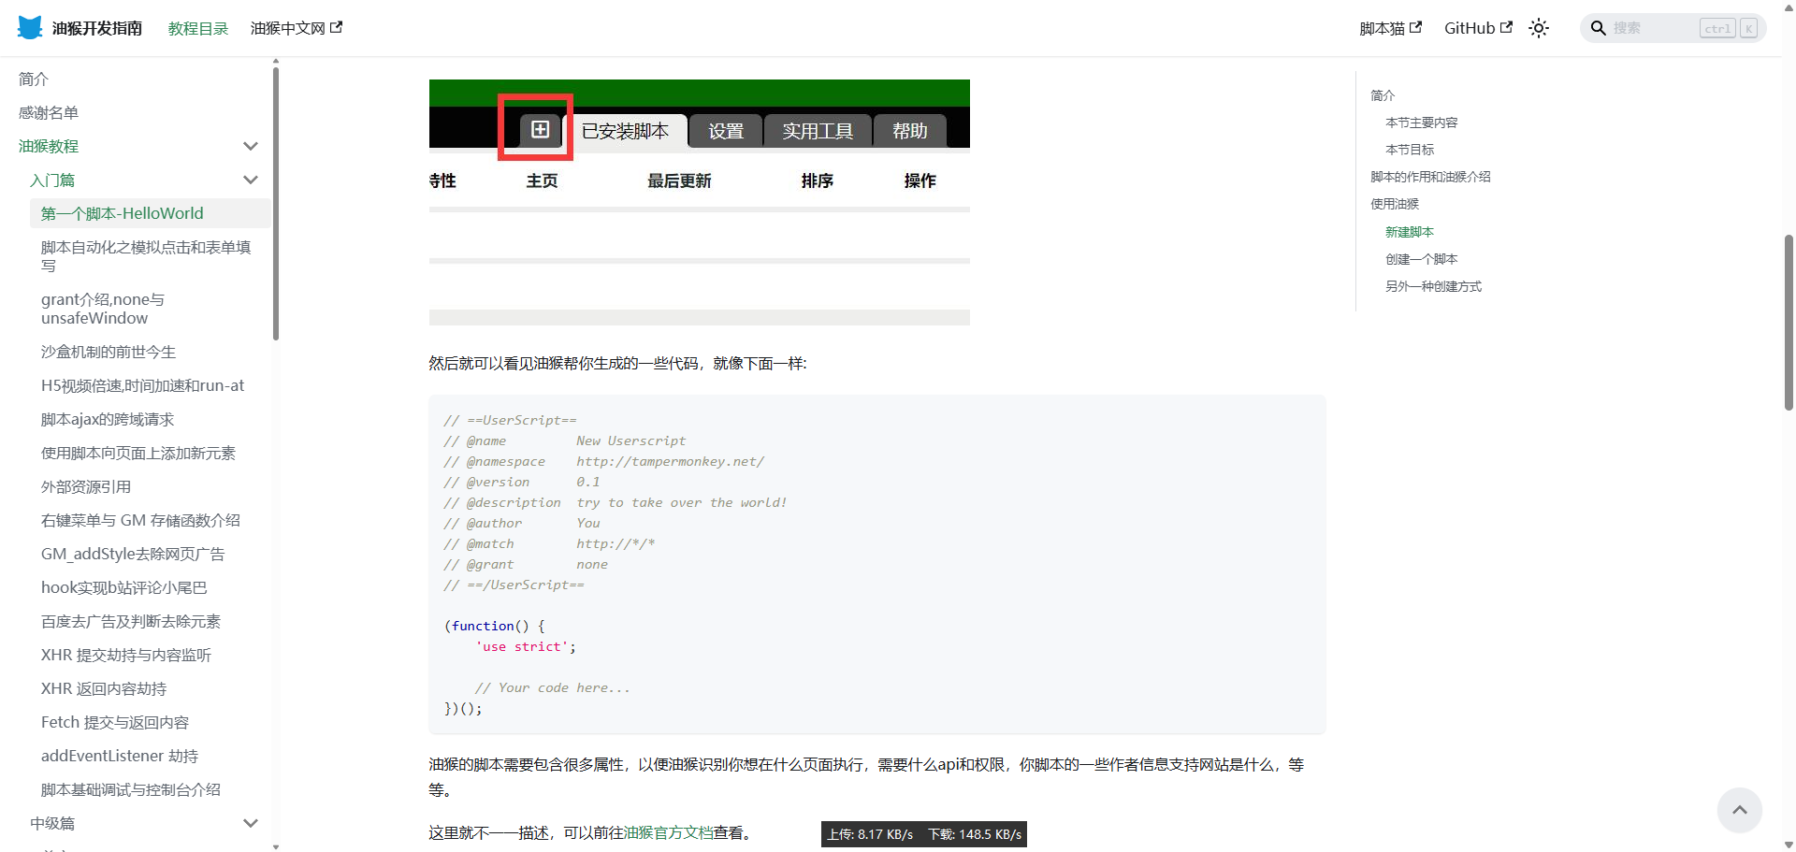1796x852 pixels.
Task: Open GM_addStyle去除网页广告 from the sidebar
Action: pos(133,554)
